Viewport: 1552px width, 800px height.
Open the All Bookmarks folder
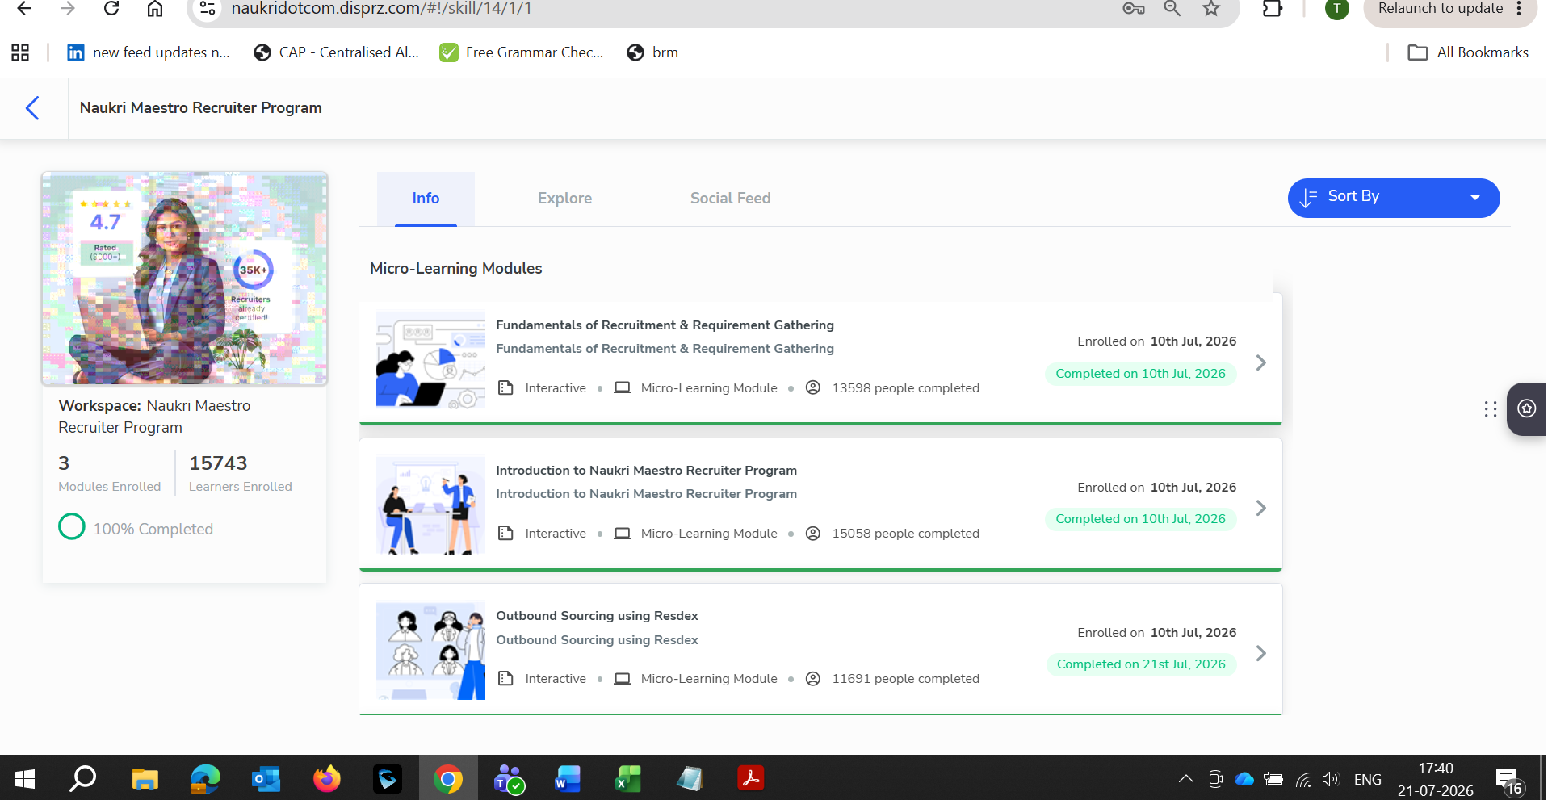1468,52
